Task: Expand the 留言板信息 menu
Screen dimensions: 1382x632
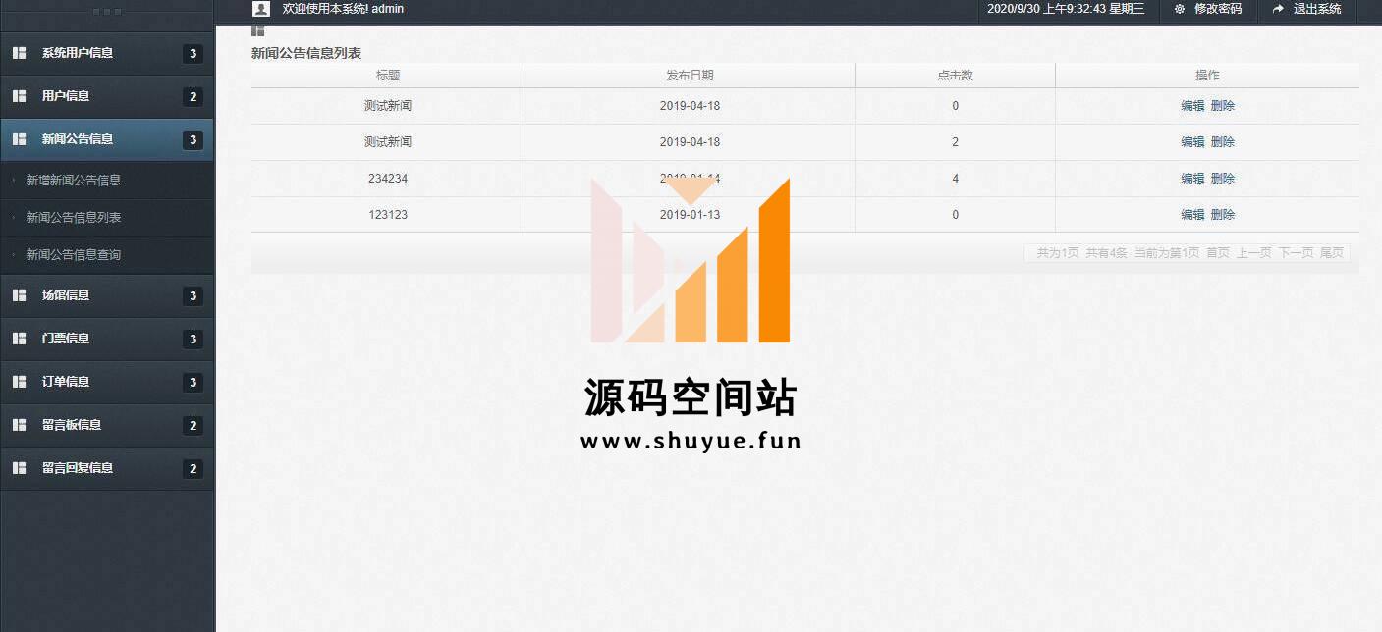Action: [106, 424]
